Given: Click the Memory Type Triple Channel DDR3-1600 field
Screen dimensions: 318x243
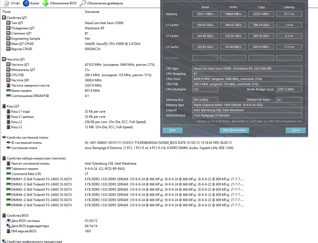Looking at the screenshot, I should pos(247,105).
